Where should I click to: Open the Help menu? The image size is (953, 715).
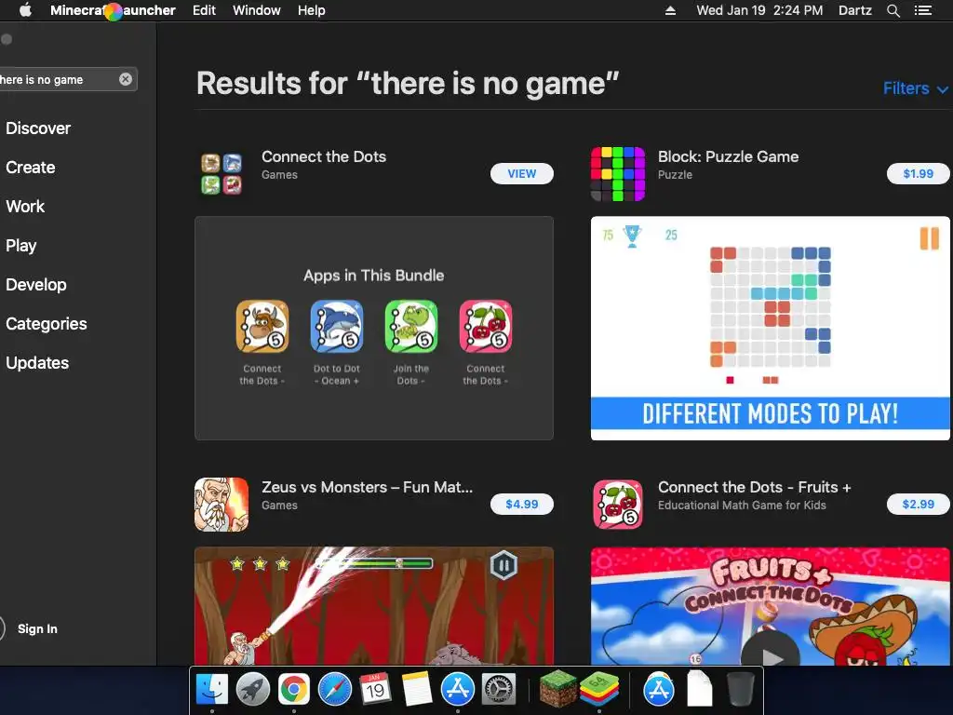coord(311,10)
